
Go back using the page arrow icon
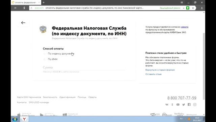[x=23, y=23]
